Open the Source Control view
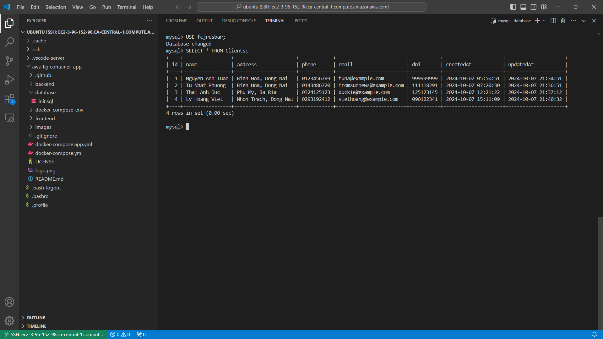This screenshot has width=603, height=339. 9,61
